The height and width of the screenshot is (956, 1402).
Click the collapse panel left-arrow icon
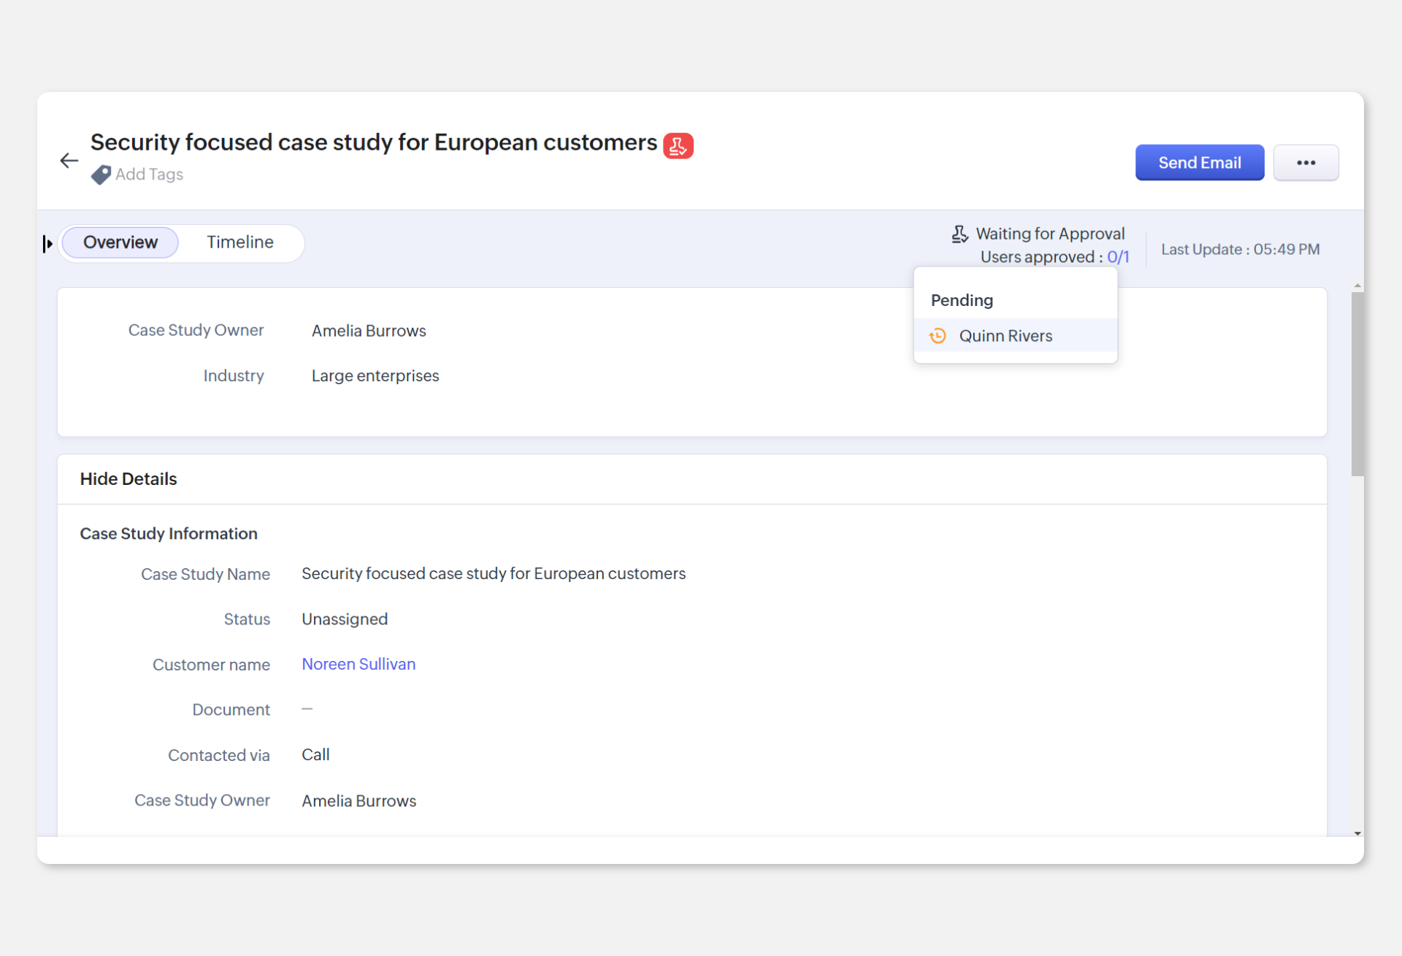pyautogui.click(x=48, y=242)
